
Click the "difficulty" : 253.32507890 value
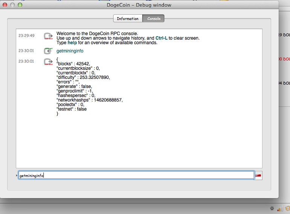coord(95,77)
